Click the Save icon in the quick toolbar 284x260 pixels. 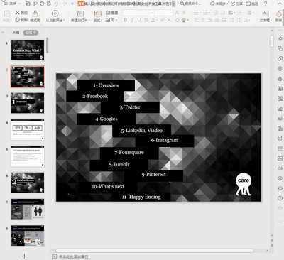[28, 4]
